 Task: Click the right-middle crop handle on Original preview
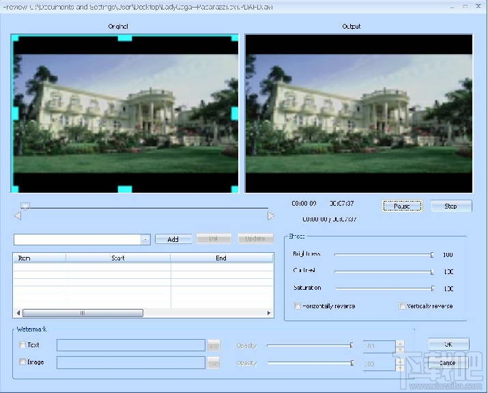click(x=235, y=113)
